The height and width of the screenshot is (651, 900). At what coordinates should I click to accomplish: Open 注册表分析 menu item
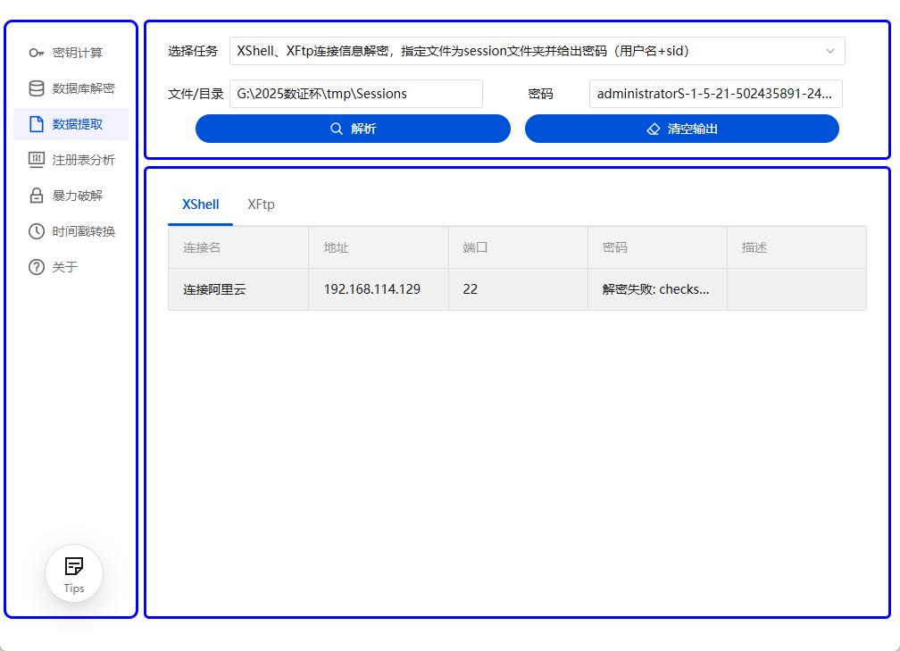[x=71, y=160]
